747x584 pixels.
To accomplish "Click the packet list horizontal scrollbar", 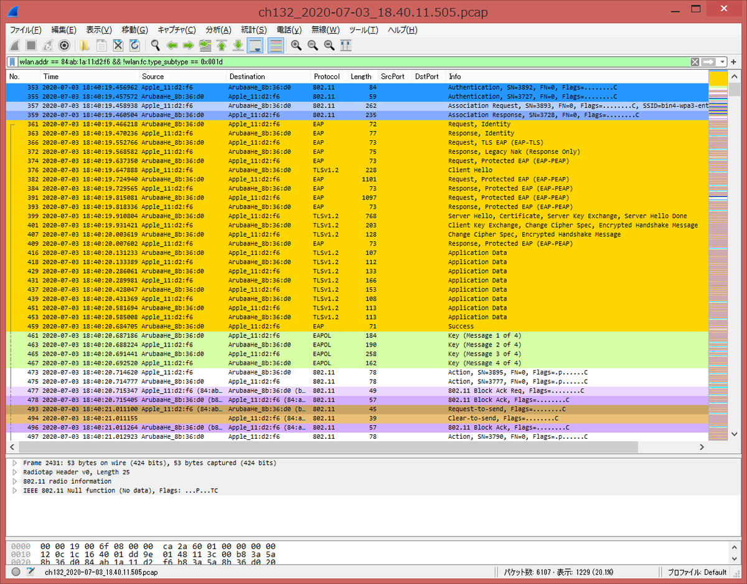I will [x=329, y=447].
